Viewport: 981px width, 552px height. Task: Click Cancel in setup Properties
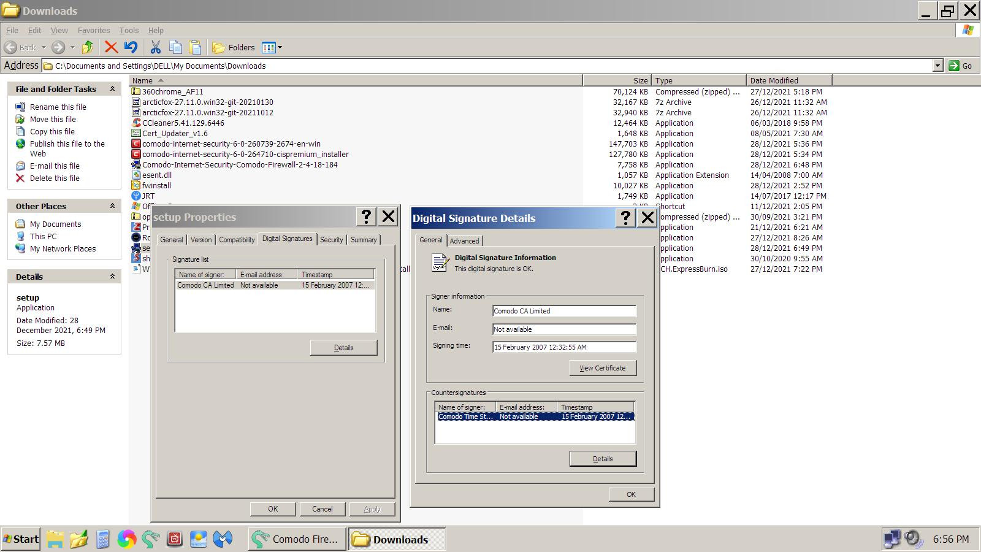coord(322,509)
